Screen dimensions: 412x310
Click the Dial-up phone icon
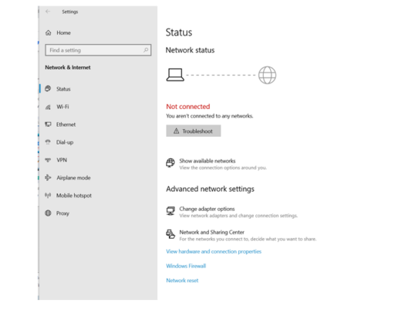(48, 142)
